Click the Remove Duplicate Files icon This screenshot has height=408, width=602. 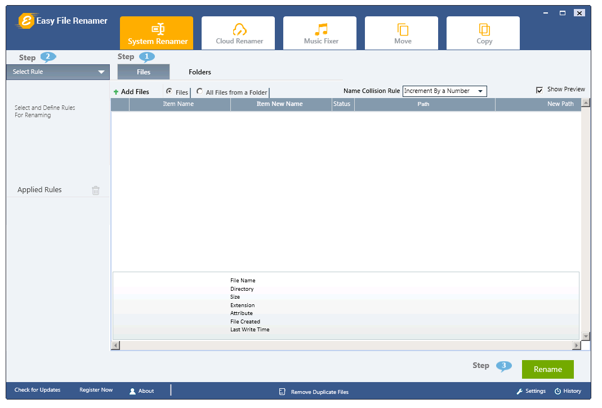tap(282, 392)
